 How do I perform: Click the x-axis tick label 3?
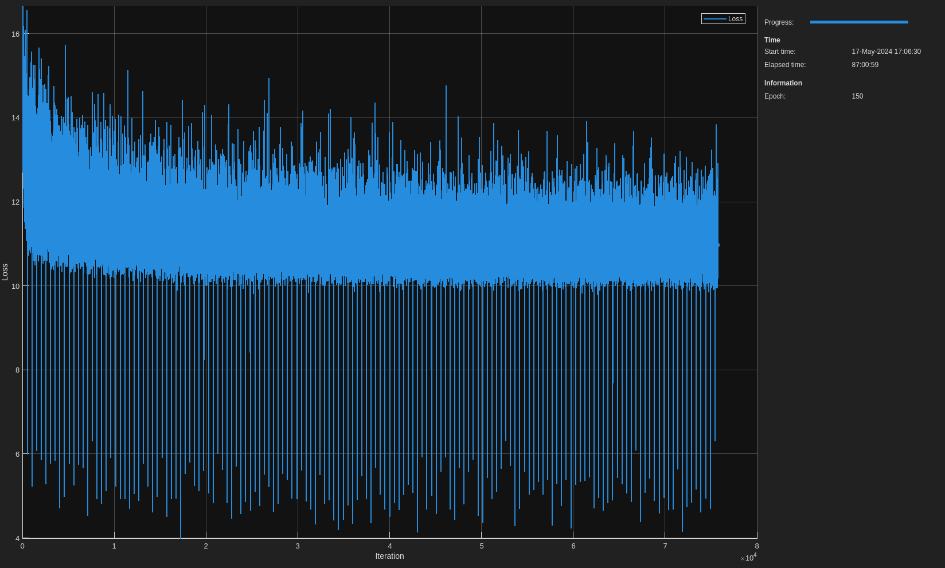pyautogui.click(x=298, y=546)
